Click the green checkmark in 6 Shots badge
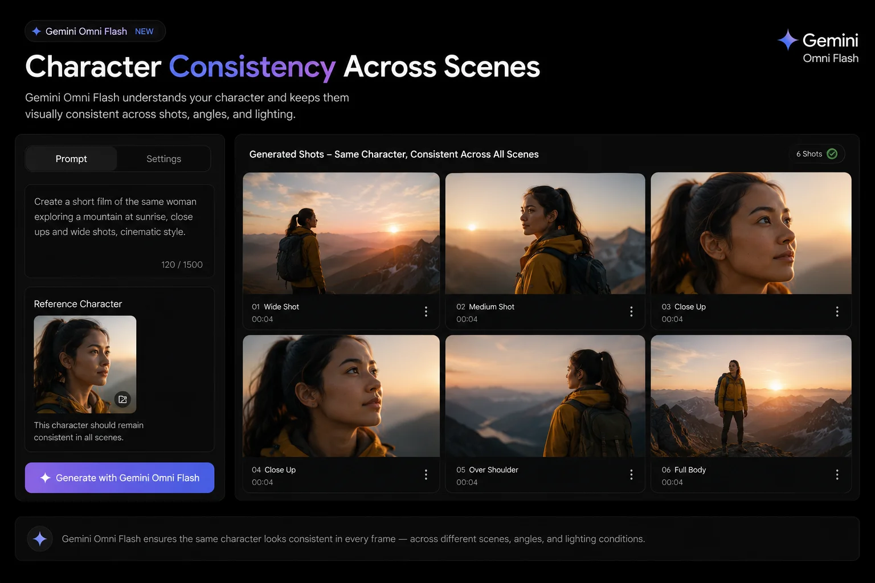875x583 pixels. tap(832, 154)
